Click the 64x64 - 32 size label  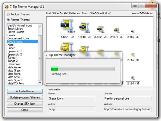[67, 37]
